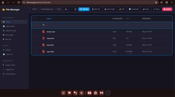The width and height of the screenshot is (175, 97).
Task: Open jozin.mp4 file name
Action: click(x=50, y=45)
